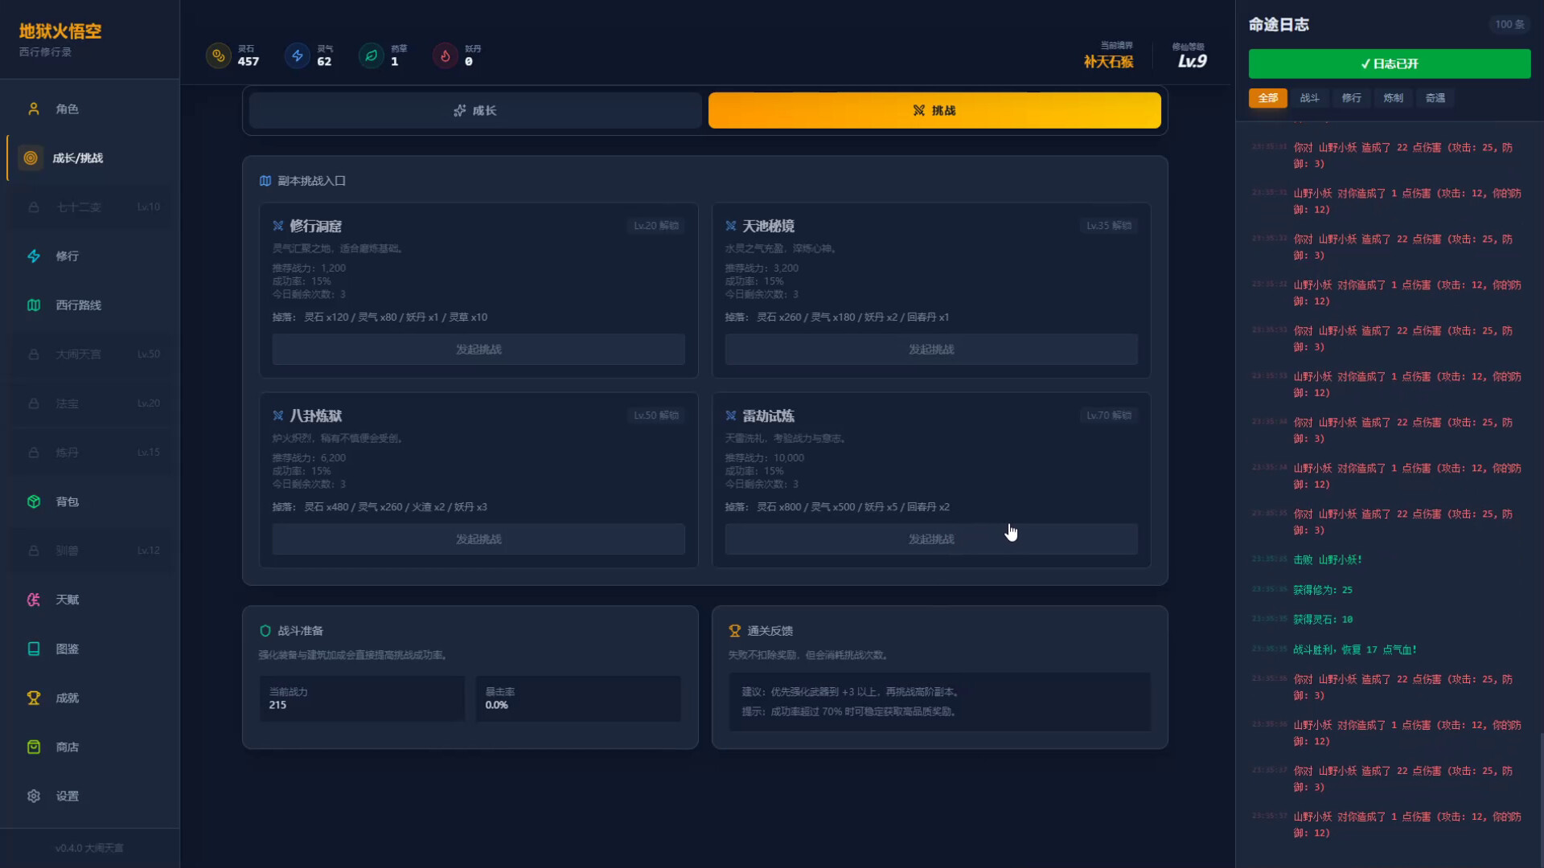The image size is (1544, 868).
Task: Filter logs by 战斗
Action: [1309, 97]
